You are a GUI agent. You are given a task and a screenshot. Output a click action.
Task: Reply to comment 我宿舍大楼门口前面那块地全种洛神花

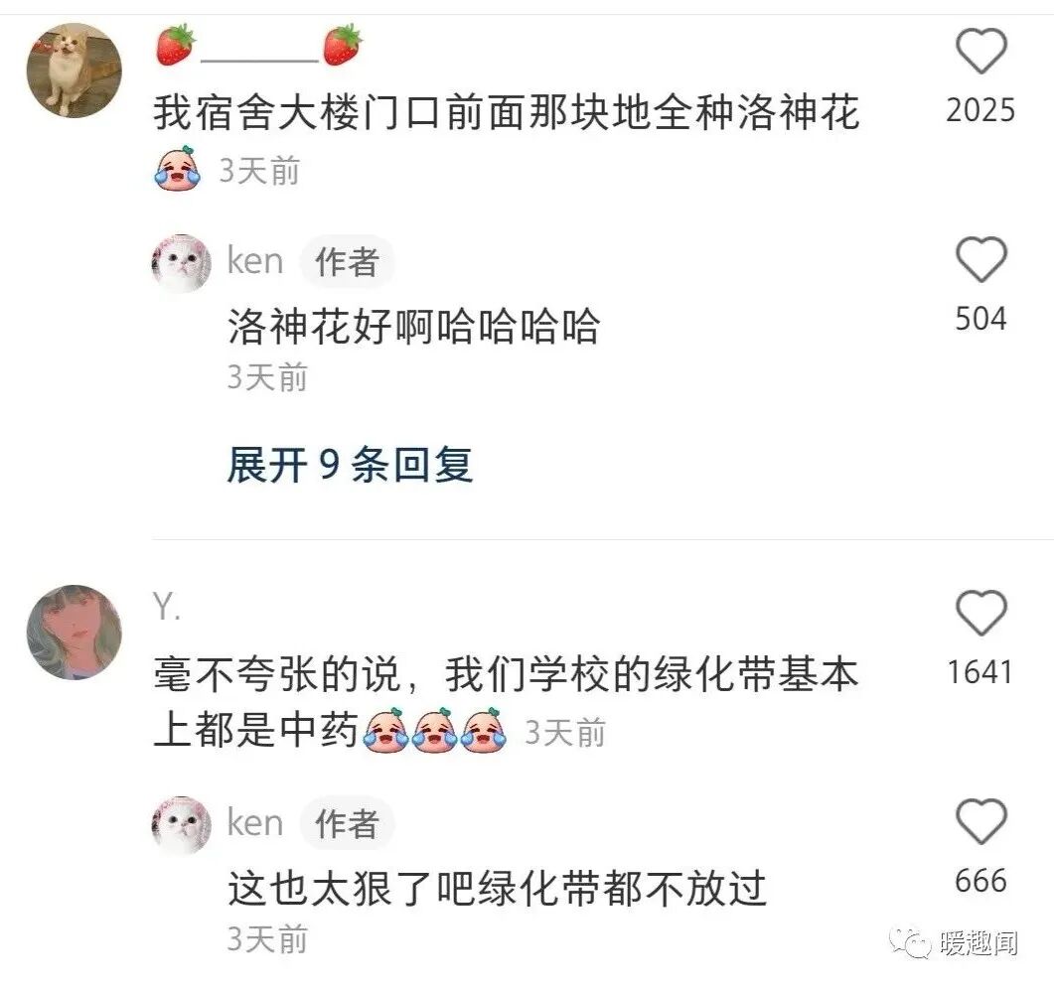507,112
